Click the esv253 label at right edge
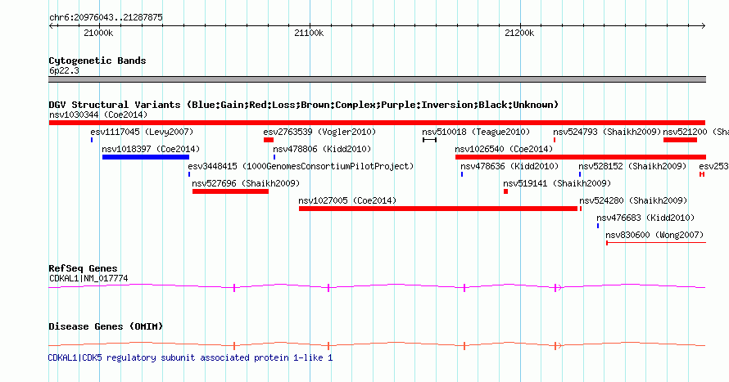Viewport: 729px width, 382px height. (x=713, y=166)
